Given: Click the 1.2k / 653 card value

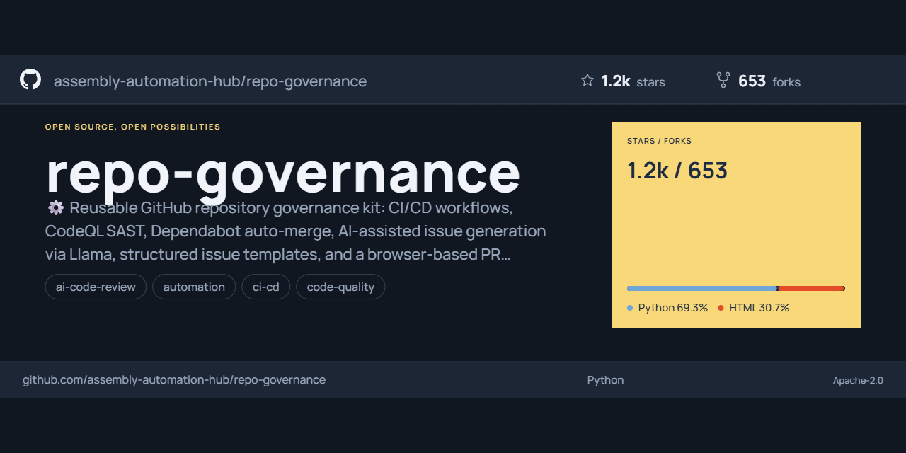Looking at the screenshot, I should click(677, 171).
